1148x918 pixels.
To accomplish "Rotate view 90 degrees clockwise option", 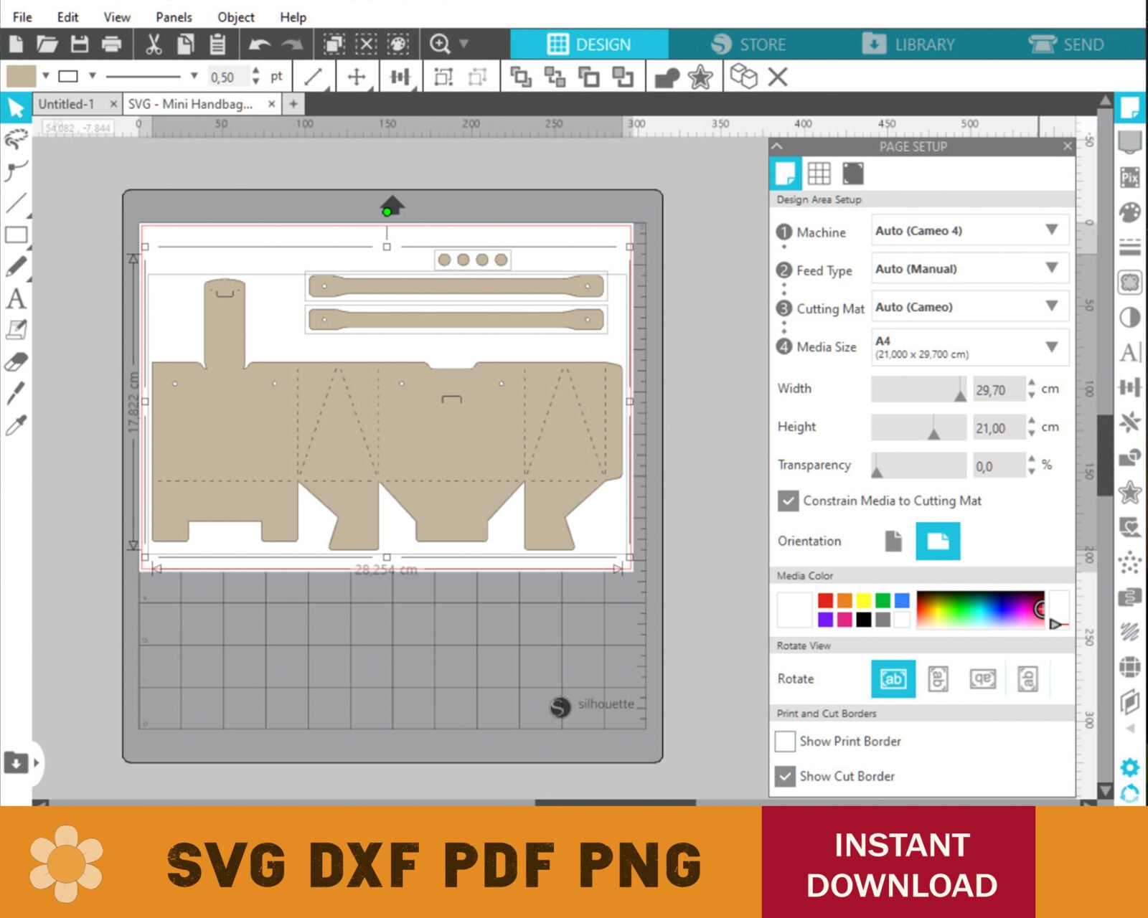I will click(938, 678).
